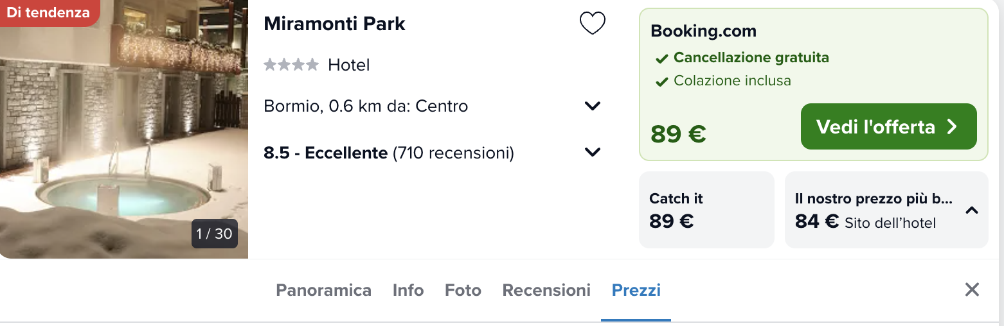
Task: Select the Prezzi tab
Action: pyautogui.click(x=636, y=290)
